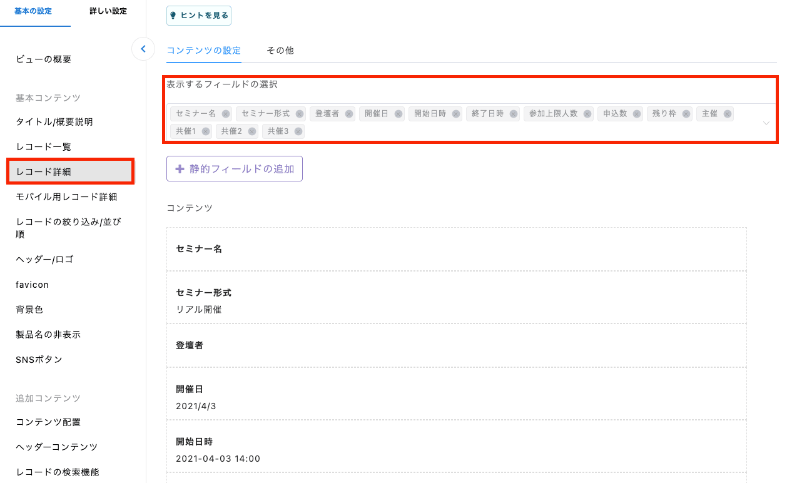
Task: Switch to the 詳しい設定 tab
Action: coord(108,11)
